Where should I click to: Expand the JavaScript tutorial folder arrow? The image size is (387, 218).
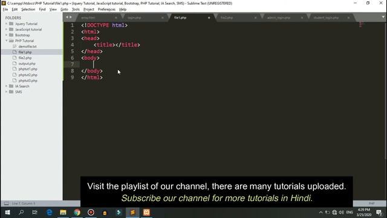(x=7, y=30)
